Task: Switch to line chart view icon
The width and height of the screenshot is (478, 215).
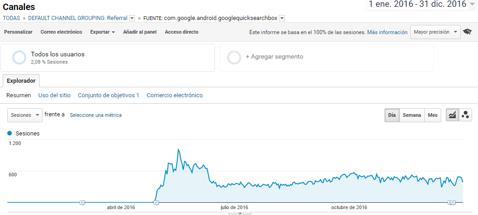Action: [452, 115]
